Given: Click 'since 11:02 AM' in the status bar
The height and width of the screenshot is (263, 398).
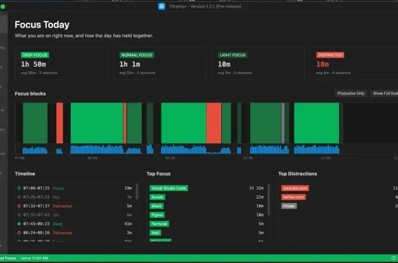Looking at the screenshot, I should point(35,258).
